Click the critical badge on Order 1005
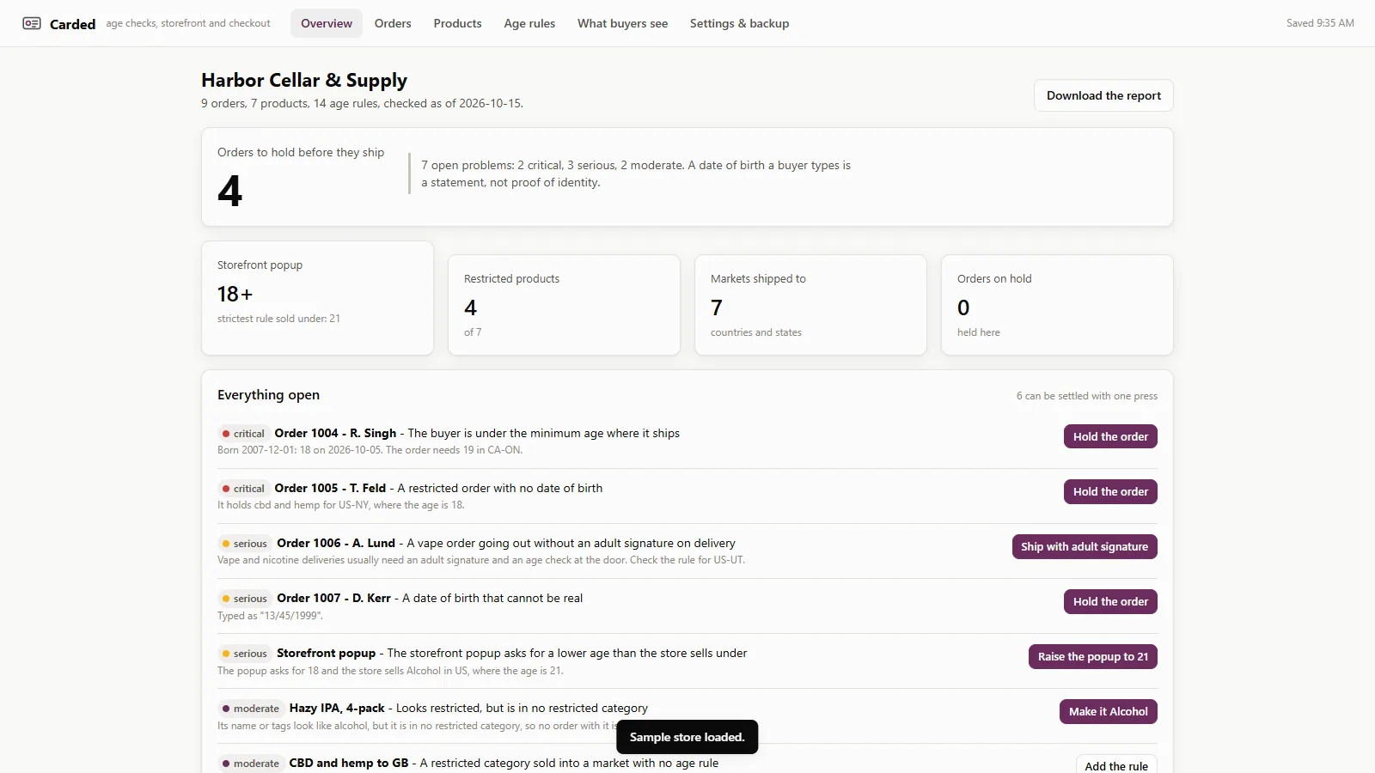The width and height of the screenshot is (1375, 773). [x=244, y=489]
